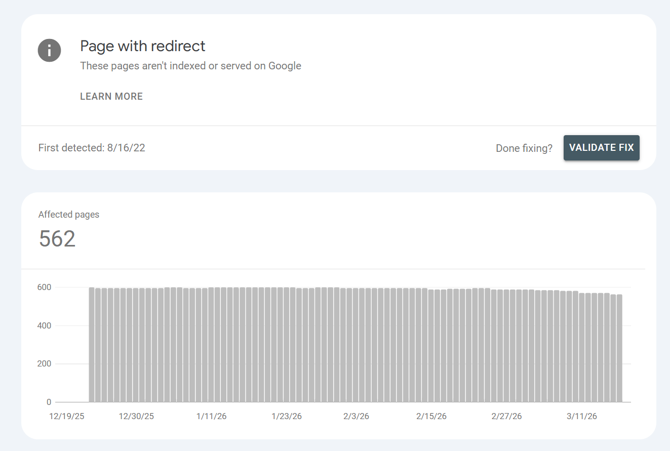The image size is (670, 451).
Task: Select the 3/11/26 axis date label
Action: (x=581, y=416)
